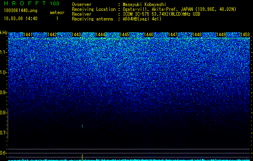Viewport: 253px width, 161px height.
Task: Click the 1.0 kHz axis label
Action: click(4, 72)
